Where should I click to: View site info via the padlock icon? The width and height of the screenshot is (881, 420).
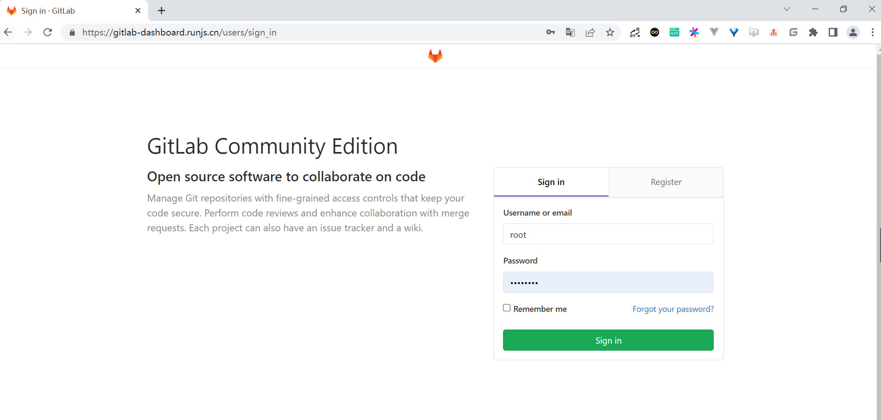tap(72, 33)
